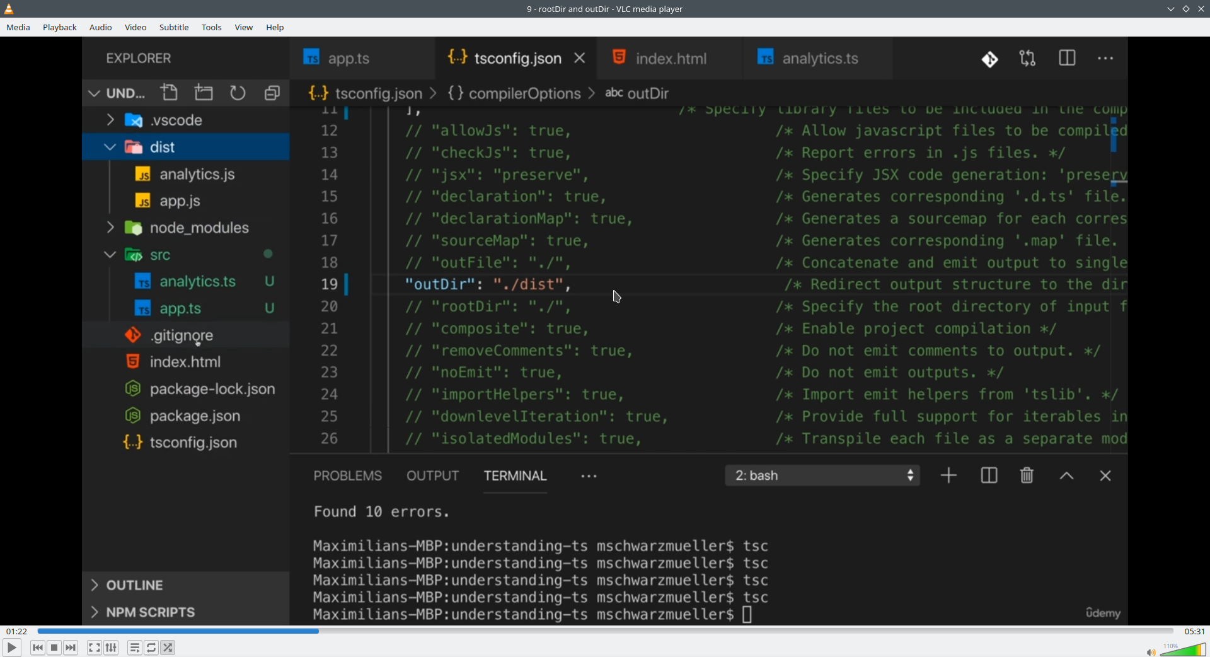Open the Audio menu
The image size is (1210, 657).
click(x=101, y=27)
